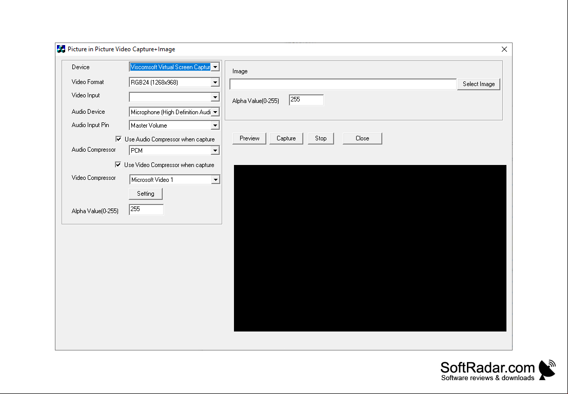Click the Setting button

pyautogui.click(x=146, y=194)
